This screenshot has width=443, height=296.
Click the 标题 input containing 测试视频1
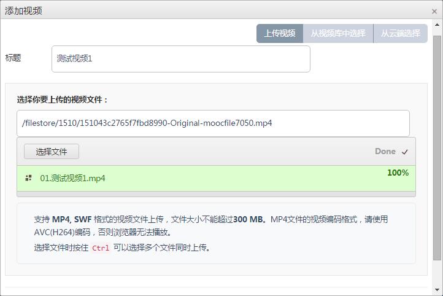pyautogui.click(x=180, y=59)
